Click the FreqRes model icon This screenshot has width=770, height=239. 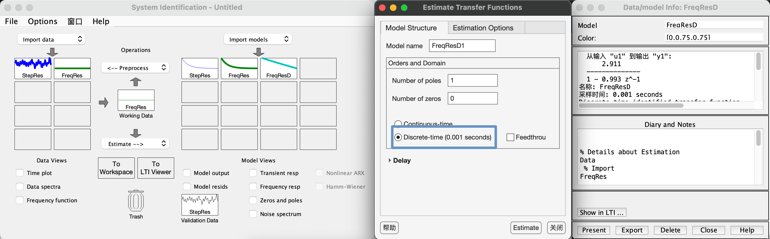coord(239,68)
